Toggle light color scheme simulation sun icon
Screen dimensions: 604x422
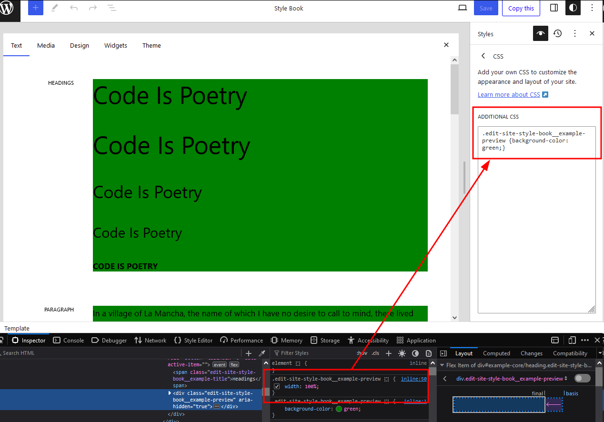pyautogui.click(x=402, y=353)
